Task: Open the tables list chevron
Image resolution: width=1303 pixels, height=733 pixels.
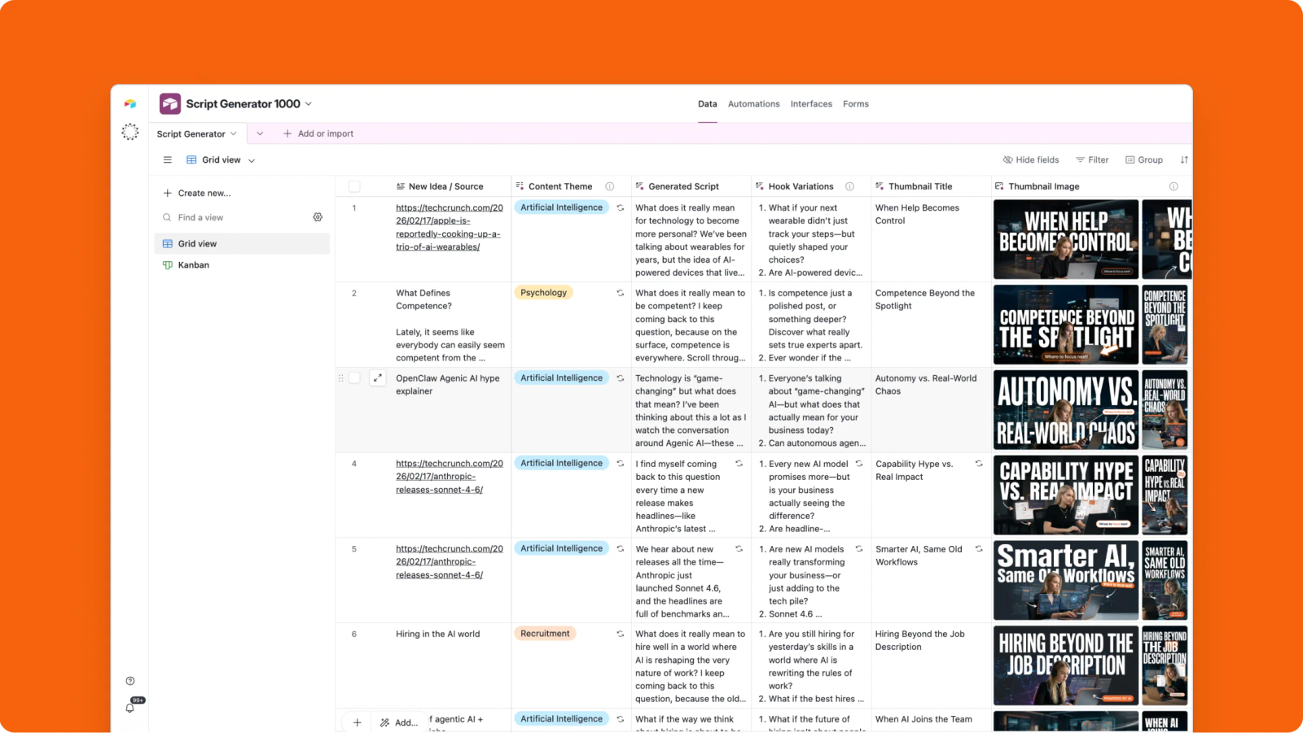Action: 260,133
